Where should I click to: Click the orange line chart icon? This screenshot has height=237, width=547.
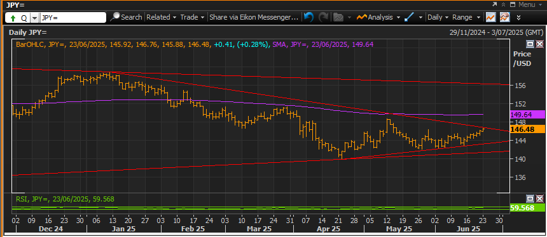[491, 17]
